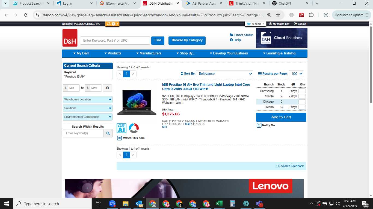Image resolution: width=373 pixels, height=209 pixels.
Task: Click Search Within Results keyword field
Action: [83, 133]
